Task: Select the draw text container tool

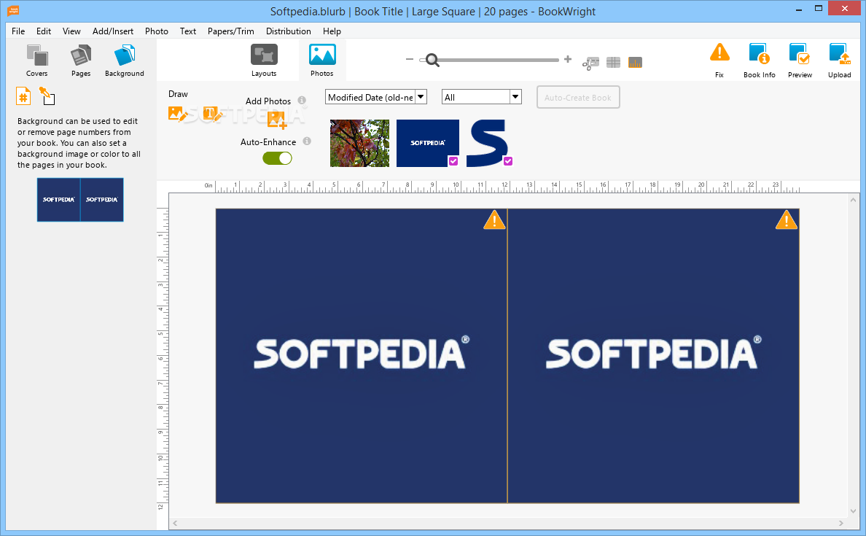Action: point(212,114)
